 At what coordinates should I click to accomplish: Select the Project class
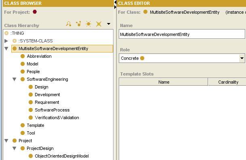(x=25, y=141)
